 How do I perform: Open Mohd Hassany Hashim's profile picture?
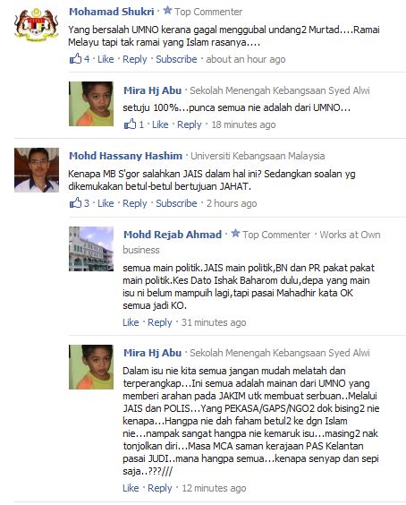click(37, 170)
